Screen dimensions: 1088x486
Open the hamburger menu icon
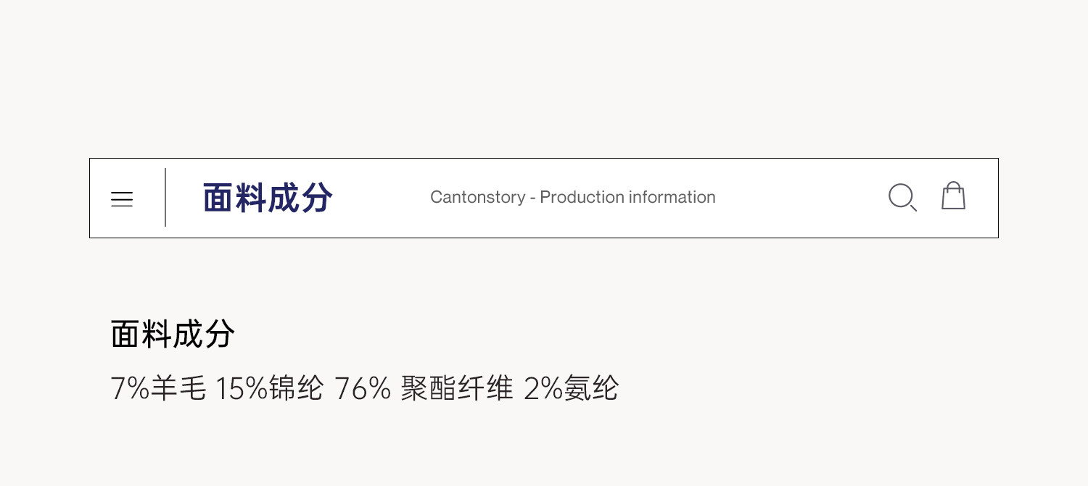click(x=122, y=199)
